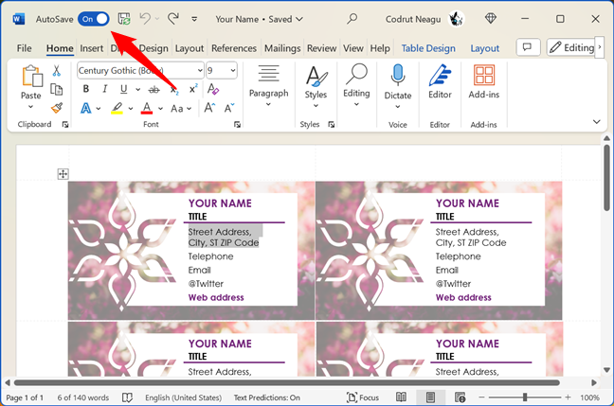Open the Editor proofing tool
Image resolution: width=614 pixels, height=406 pixels.
(x=440, y=81)
